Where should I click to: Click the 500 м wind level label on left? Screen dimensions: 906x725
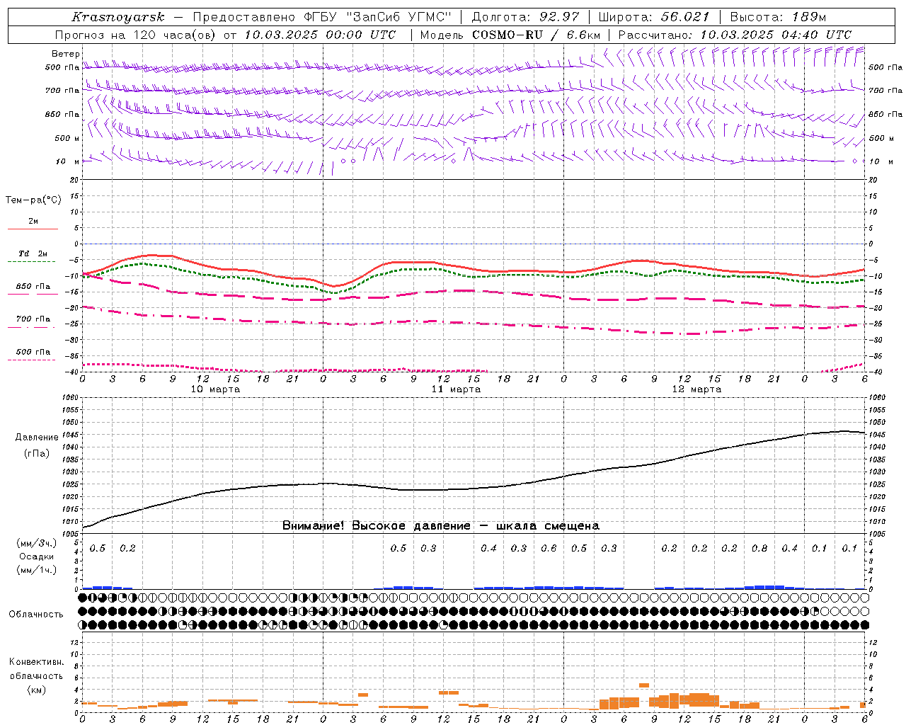pos(67,139)
